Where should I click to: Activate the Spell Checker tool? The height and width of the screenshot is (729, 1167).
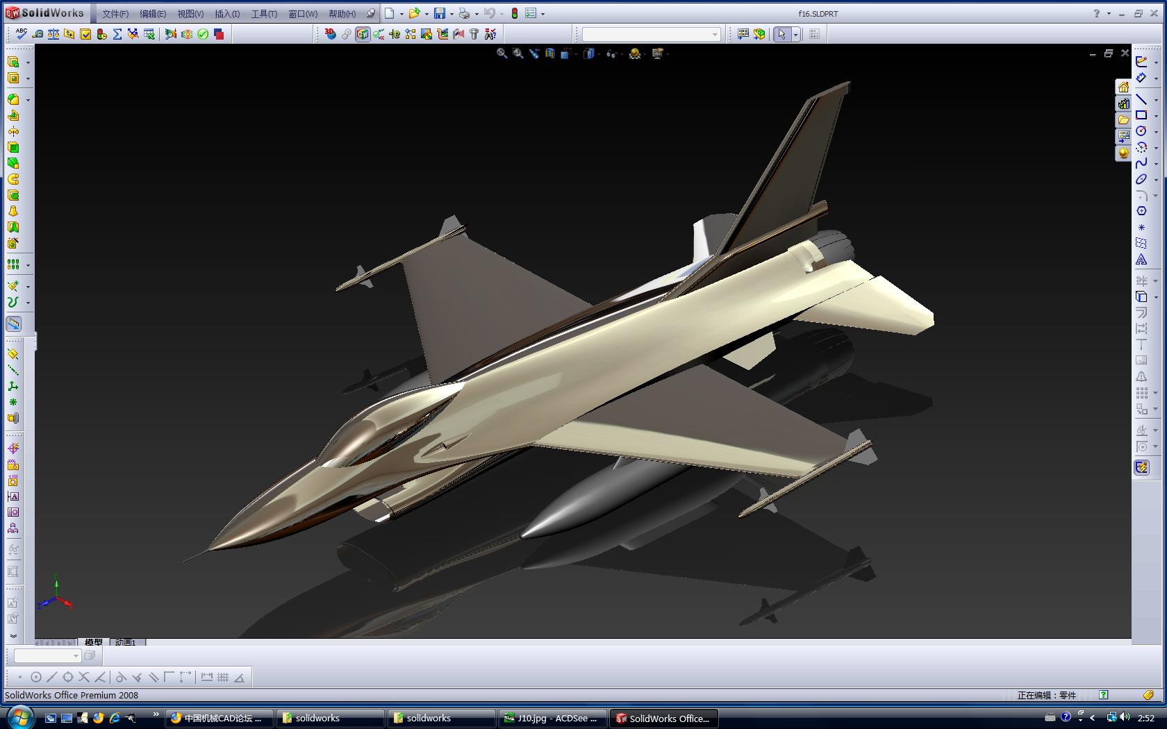tap(21, 33)
